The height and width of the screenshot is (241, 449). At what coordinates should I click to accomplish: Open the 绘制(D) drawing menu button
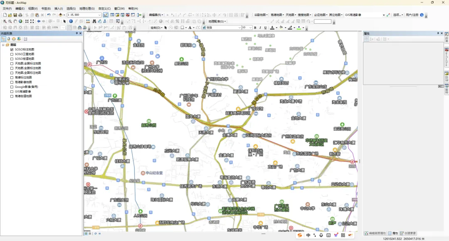click(156, 28)
